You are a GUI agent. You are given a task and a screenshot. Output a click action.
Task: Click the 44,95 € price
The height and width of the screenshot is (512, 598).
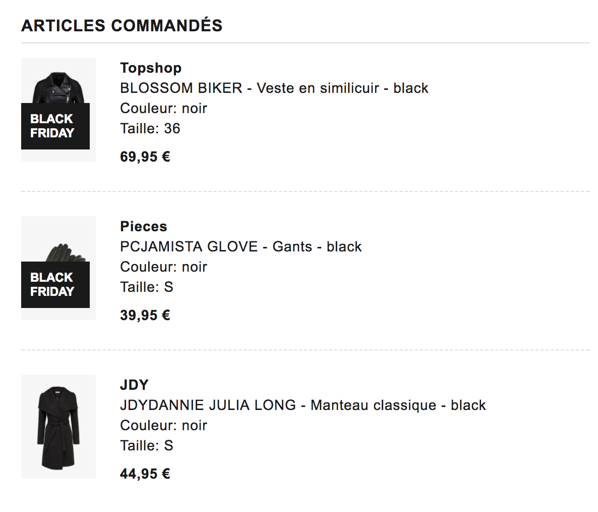[x=145, y=474]
